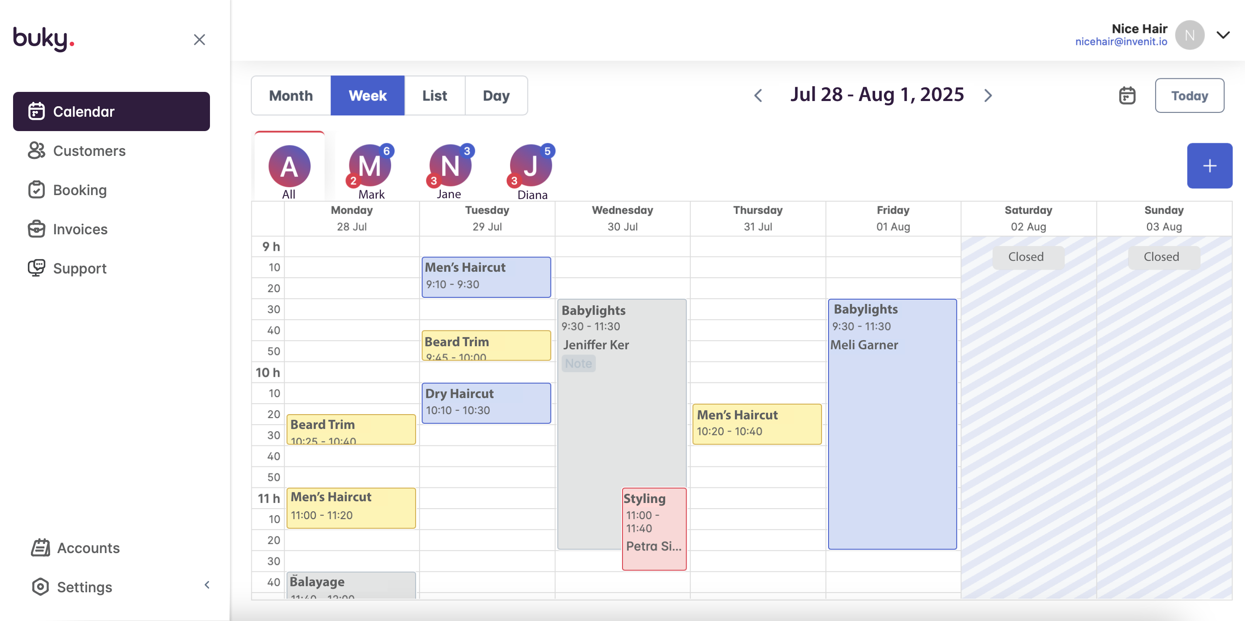Open the Settings section
This screenshot has height=621, width=1245.
[84, 587]
